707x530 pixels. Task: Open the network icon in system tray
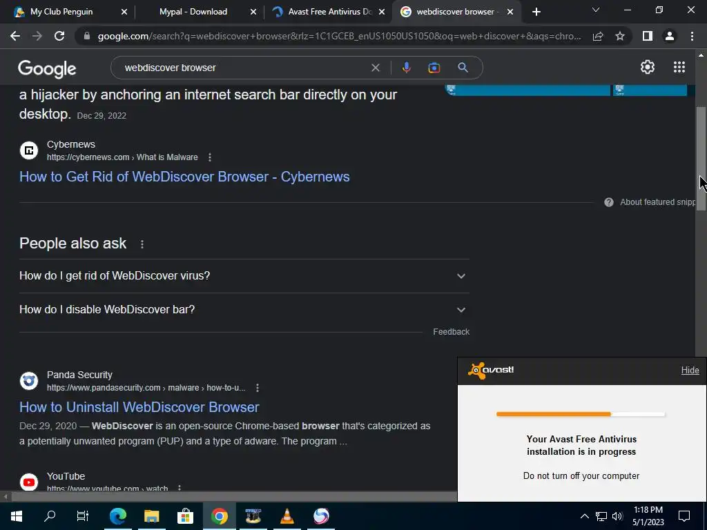pos(601,516)
